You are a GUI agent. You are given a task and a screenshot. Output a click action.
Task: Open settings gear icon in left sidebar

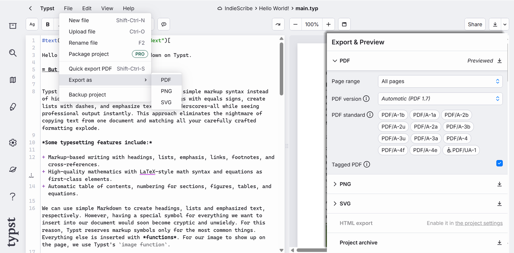[13, 143]
